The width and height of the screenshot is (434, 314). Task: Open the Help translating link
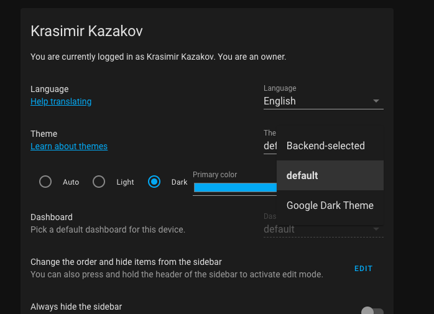[x=61, y=101]
